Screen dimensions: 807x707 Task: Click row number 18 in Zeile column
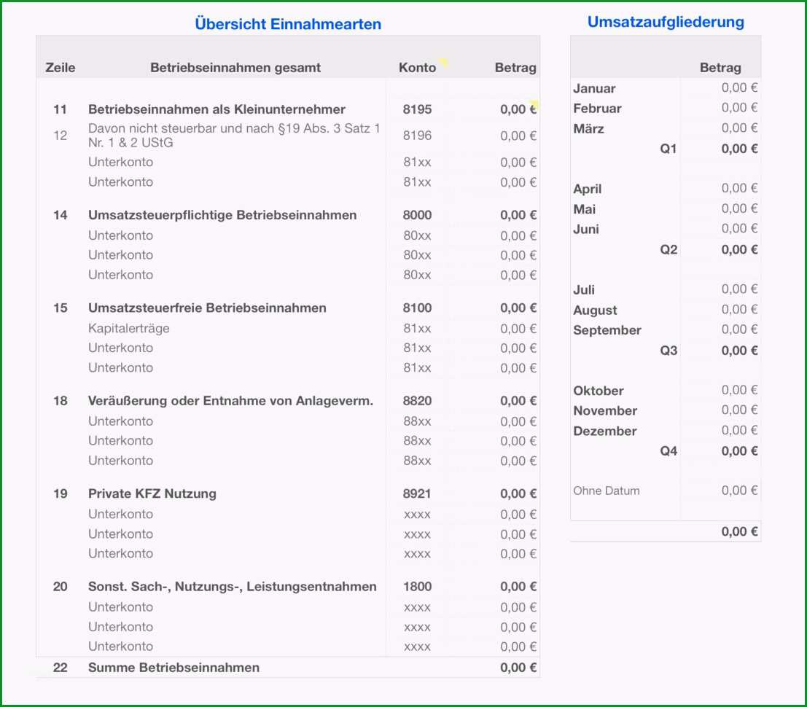tap(60, 401)
